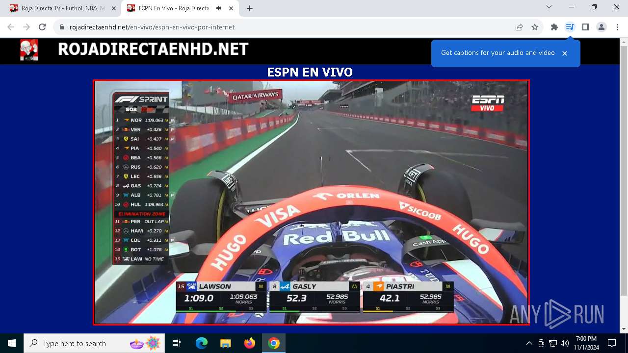The width and height of the screenshot is (628, 353).
Task: Click the site logo image
Action: 29,50
